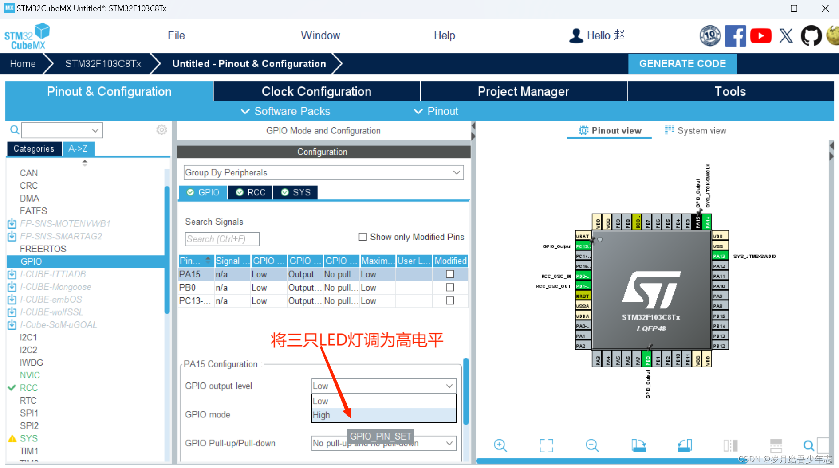Open the ST YouTube channel icon
The height and width of the screenshot is (468, 839).
[760, 35]
